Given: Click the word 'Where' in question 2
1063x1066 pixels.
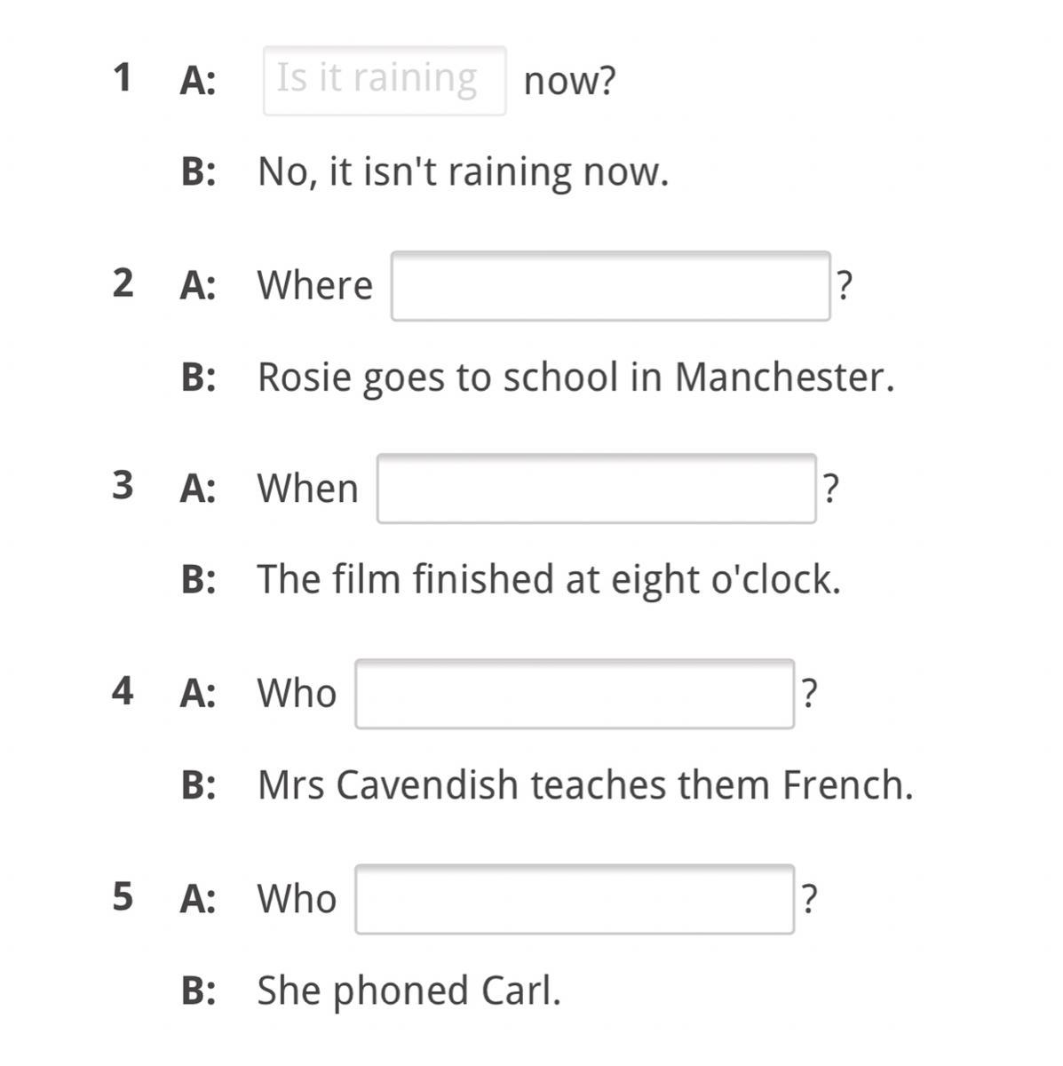Looking at the screenshot, I should [315, 286].
